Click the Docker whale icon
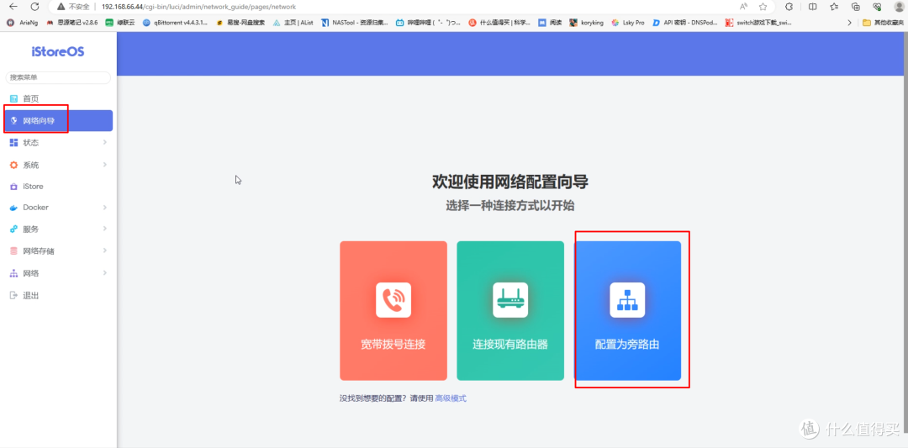 tap(14, 208)
